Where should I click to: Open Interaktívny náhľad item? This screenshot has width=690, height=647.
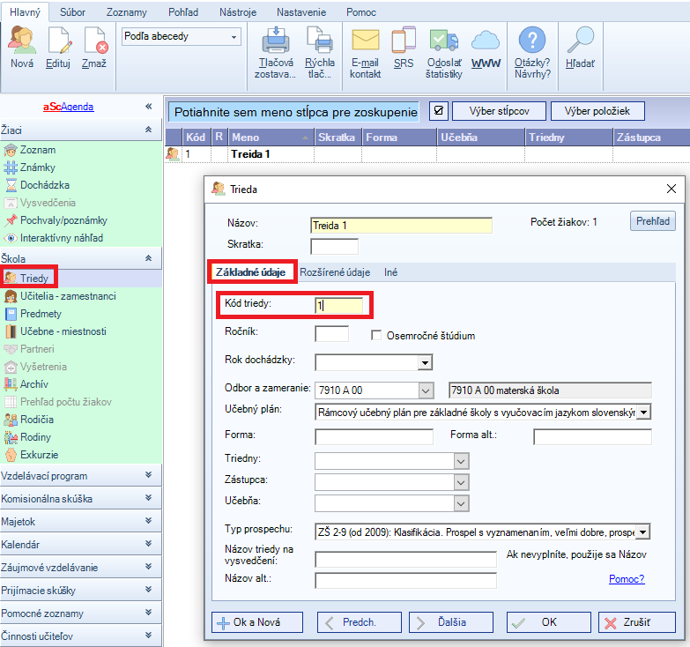click(x=62, y=238)
